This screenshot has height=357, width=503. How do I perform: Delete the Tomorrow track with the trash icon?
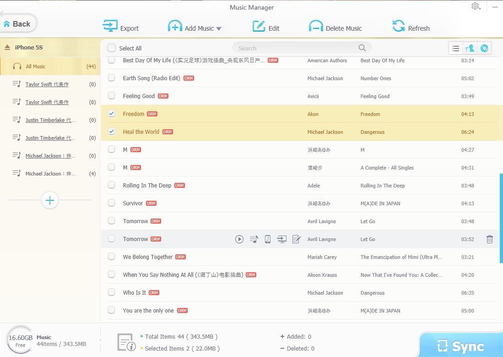(x=490, y=239)
